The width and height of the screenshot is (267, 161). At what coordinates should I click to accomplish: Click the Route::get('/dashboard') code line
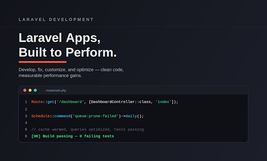coord(104,102)
